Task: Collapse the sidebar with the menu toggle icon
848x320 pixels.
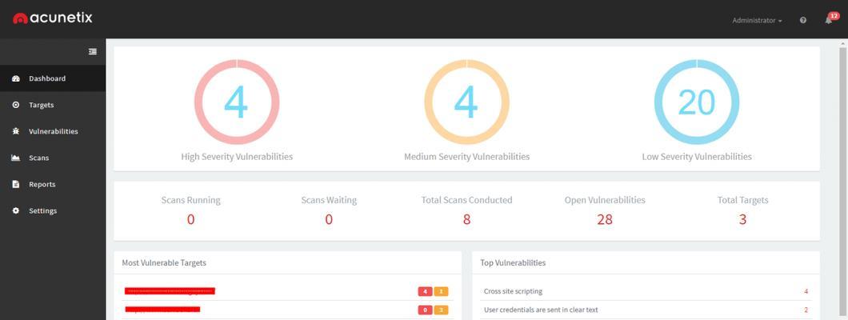Action: coord(93,51)
